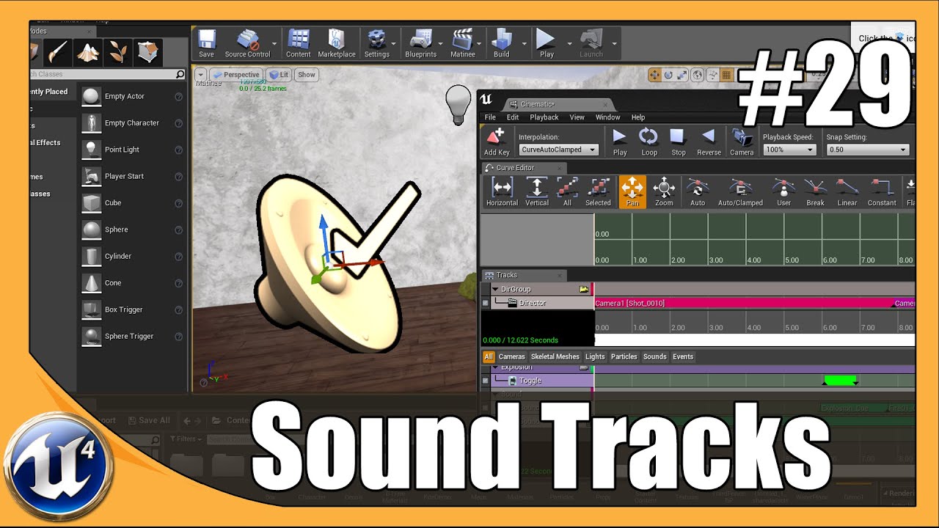This screenshot has height=528, width=939.
Task: Click Matinee Play button
Action: 620,142
